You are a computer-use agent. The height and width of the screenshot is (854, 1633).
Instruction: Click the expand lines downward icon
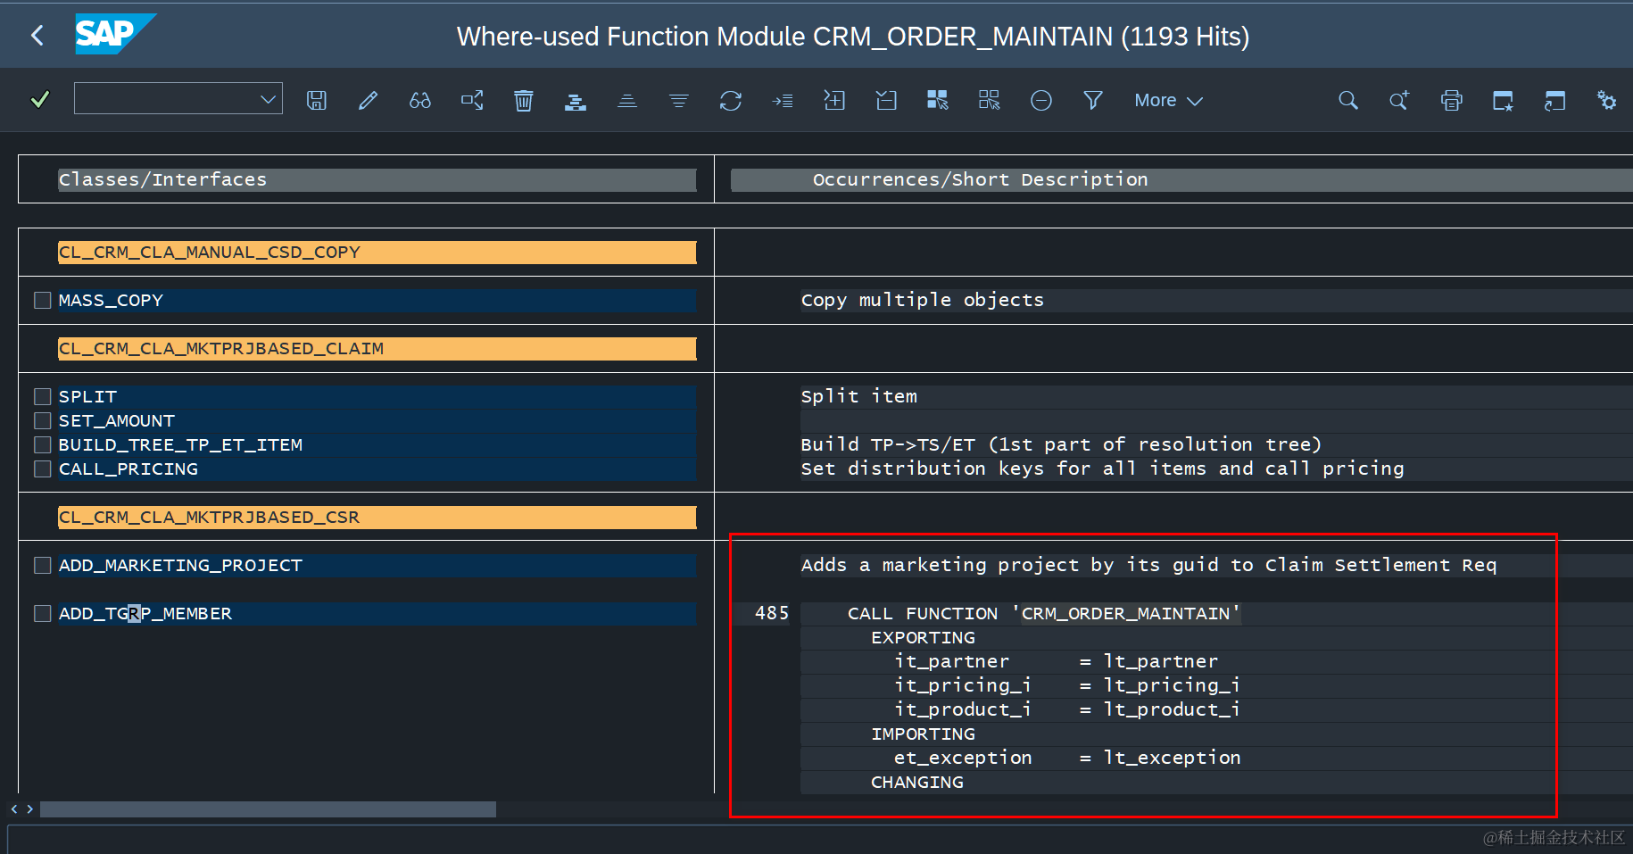(679, 100)
